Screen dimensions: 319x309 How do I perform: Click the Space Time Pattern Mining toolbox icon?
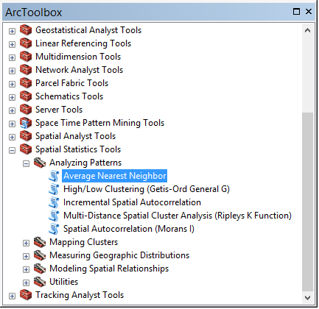coord(26,123)
